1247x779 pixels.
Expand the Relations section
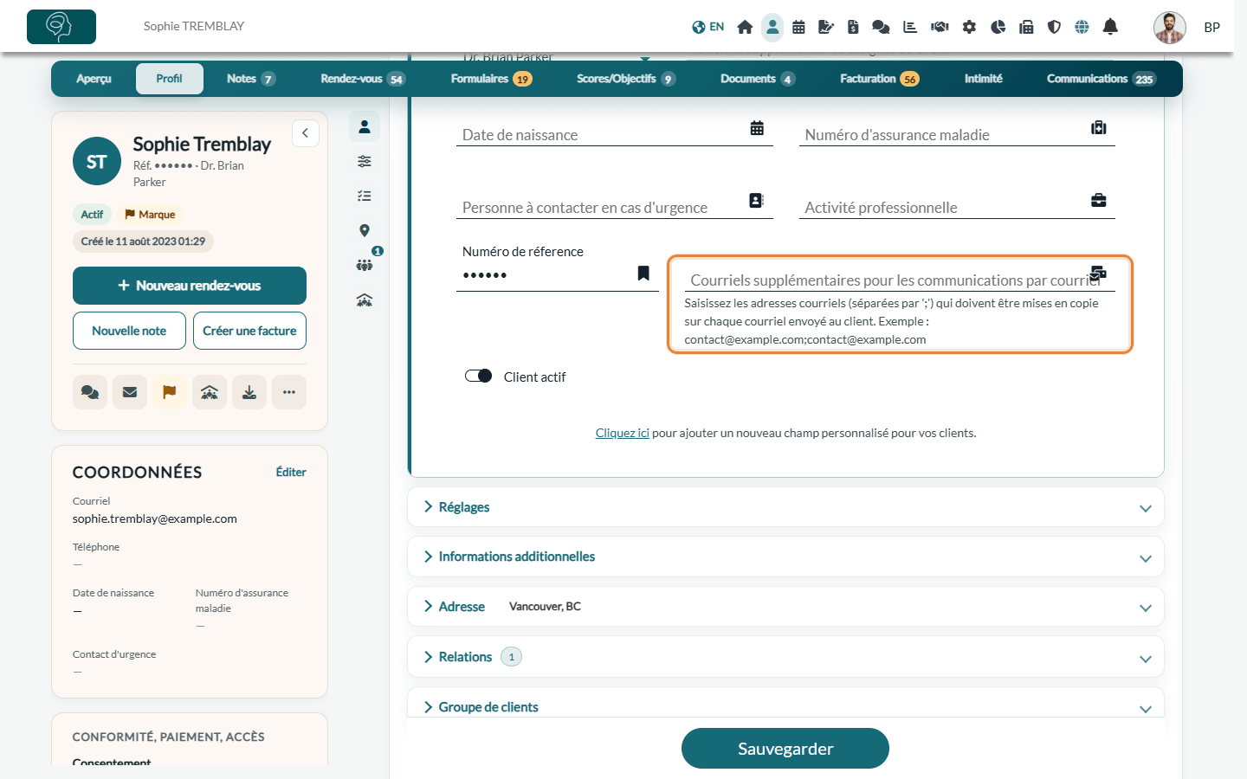785,658
